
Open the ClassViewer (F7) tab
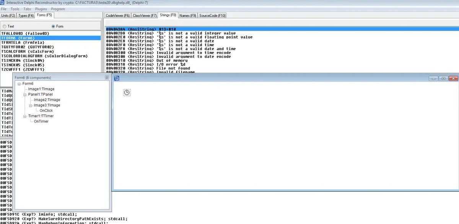(x=145, y=16)
